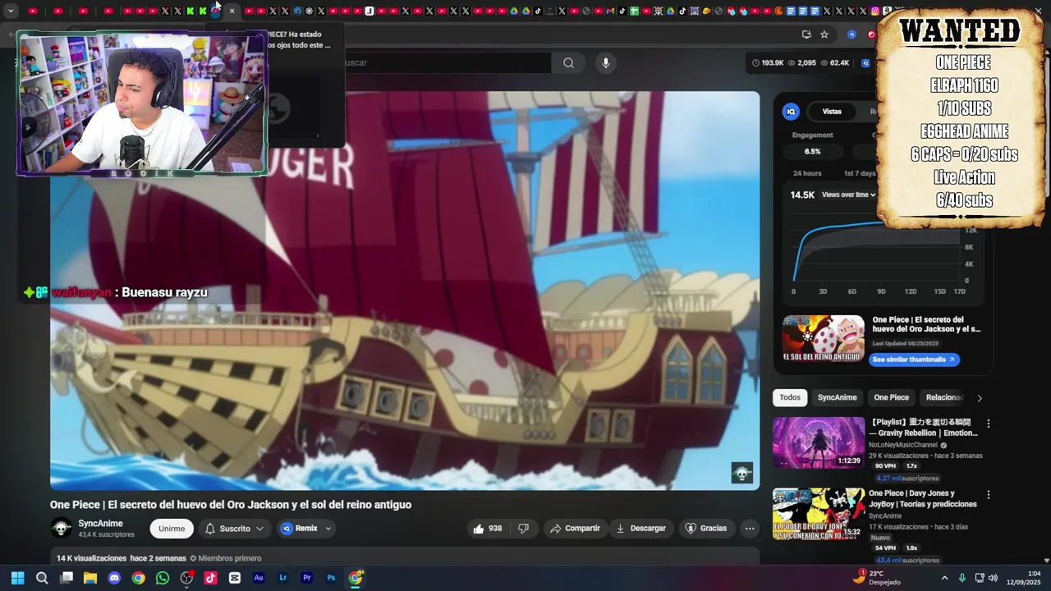The height and width of the screenshot is (591, 1051).
Task: Open options for Gravity Rebellion playlist video
Action: click(989, 424)
